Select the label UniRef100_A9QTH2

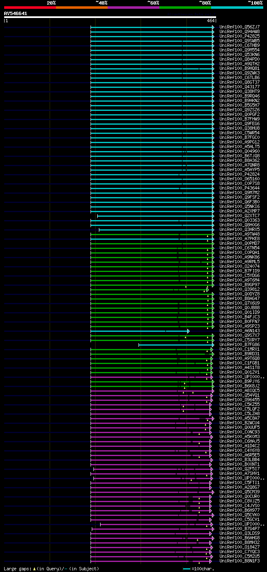(239, 64)
